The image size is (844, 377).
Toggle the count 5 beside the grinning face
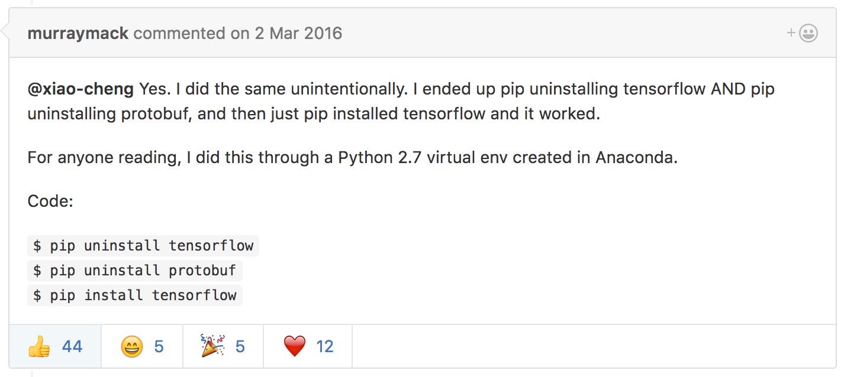tap(159, 346)
